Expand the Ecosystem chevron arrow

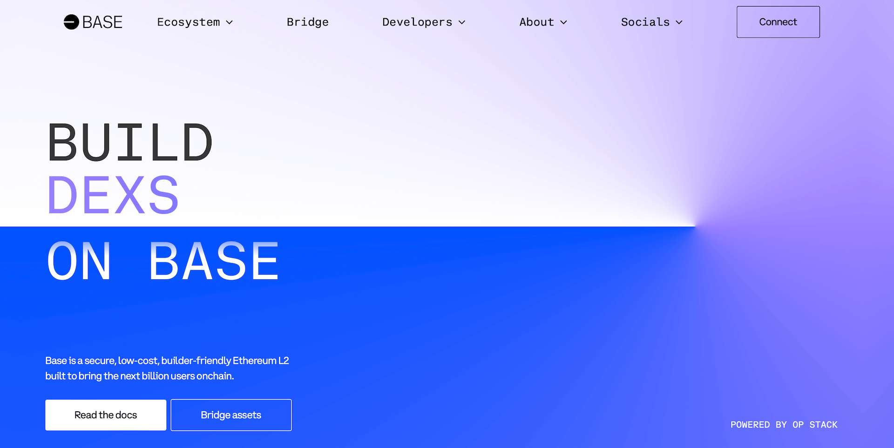229,22
